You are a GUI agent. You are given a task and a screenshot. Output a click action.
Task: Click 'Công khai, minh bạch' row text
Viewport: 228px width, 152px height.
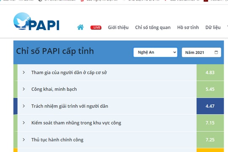click(54, 89)
